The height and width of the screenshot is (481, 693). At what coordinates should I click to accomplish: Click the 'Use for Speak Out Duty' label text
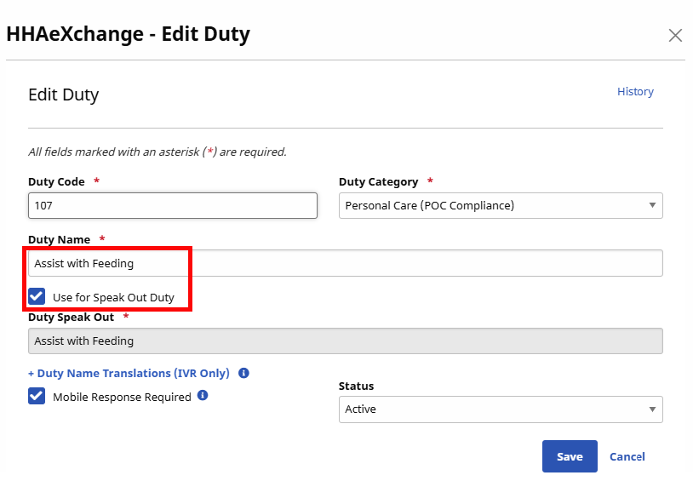(x=113, y=298)
